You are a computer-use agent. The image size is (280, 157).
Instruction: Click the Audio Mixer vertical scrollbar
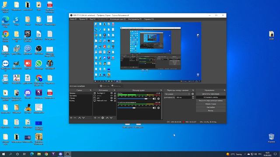162,106
